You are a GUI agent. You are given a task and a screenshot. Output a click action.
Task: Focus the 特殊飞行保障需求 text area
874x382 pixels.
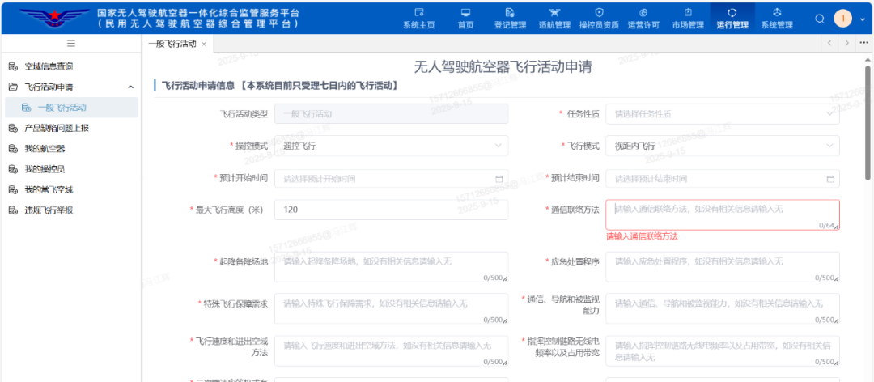tap(392, 308)
